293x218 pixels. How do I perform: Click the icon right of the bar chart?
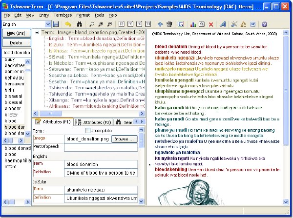coord(202,24)
